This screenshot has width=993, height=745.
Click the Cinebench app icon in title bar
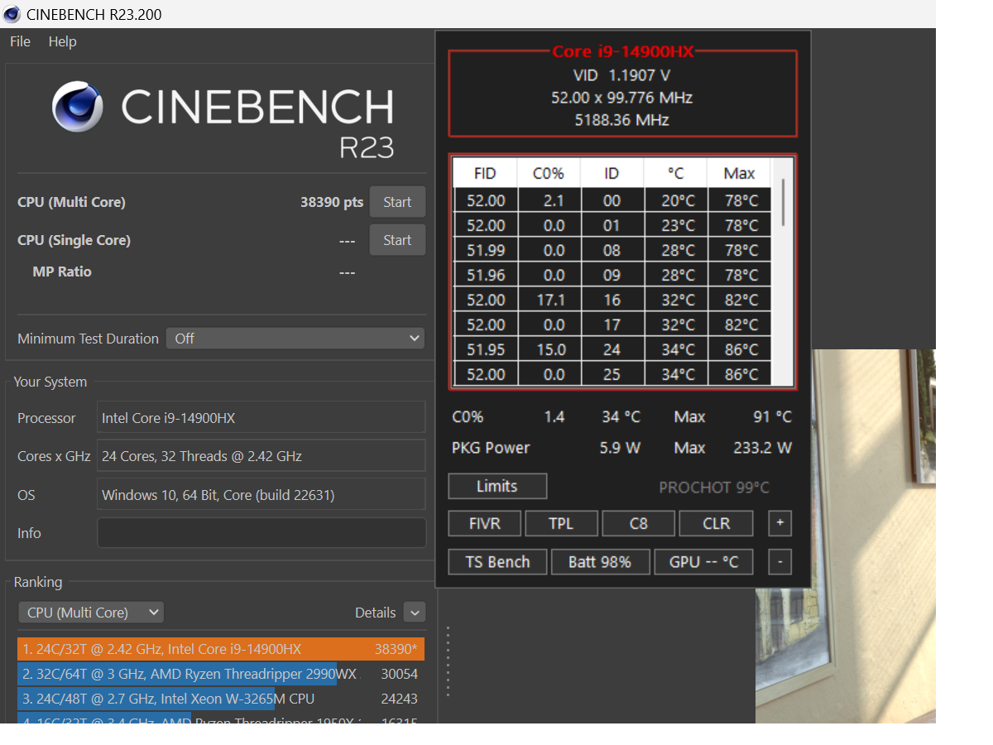point(12,14)
